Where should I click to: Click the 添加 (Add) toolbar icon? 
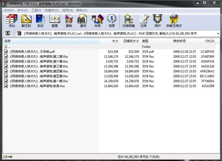(x=12, y=21)
